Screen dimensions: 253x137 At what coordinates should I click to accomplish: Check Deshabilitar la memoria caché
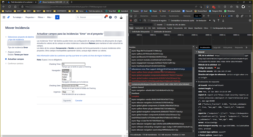(169, 21)
